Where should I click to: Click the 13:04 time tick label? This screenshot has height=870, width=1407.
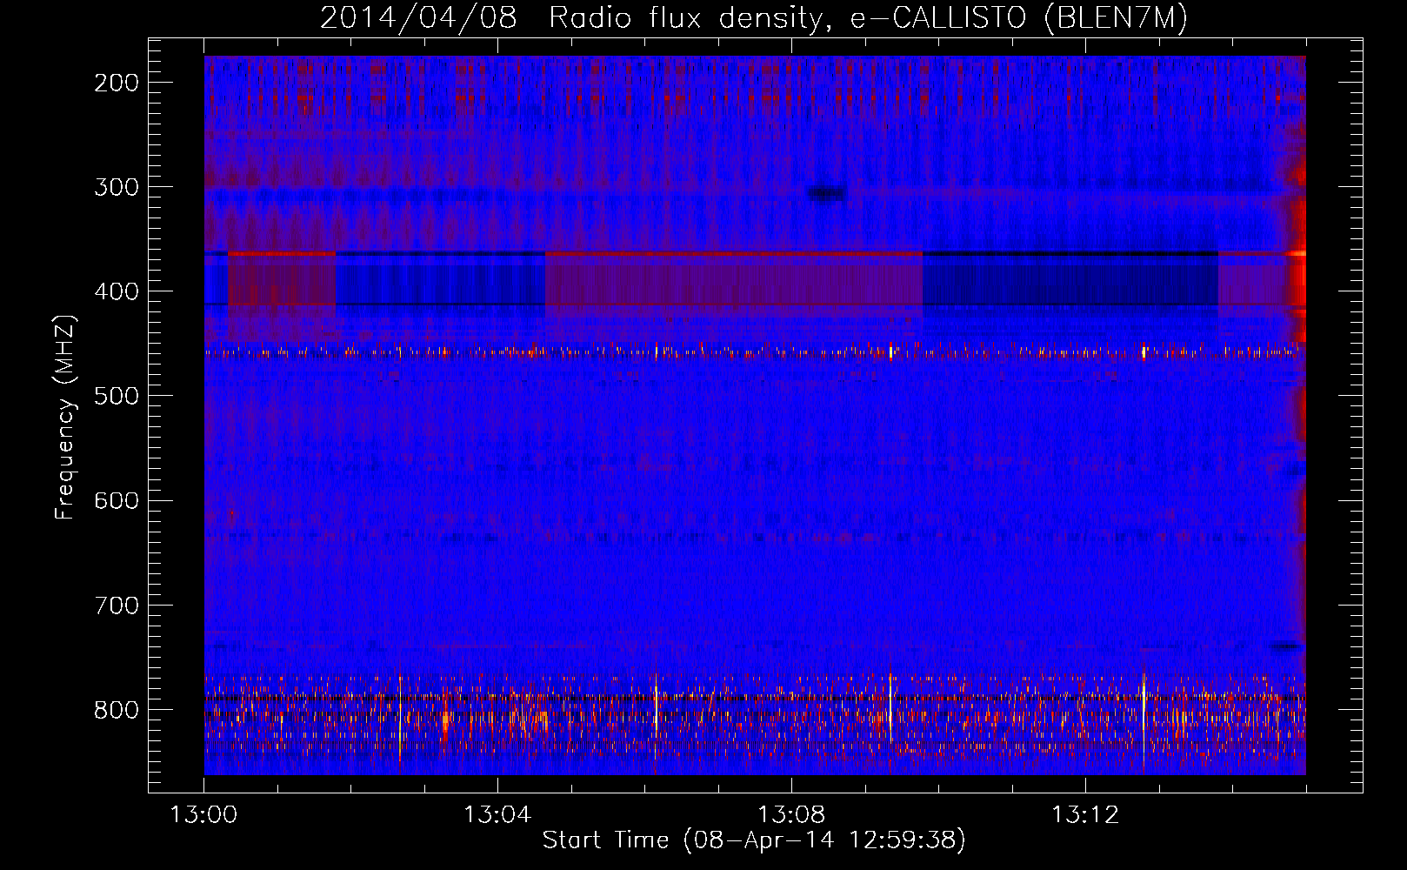pos(497,815)
